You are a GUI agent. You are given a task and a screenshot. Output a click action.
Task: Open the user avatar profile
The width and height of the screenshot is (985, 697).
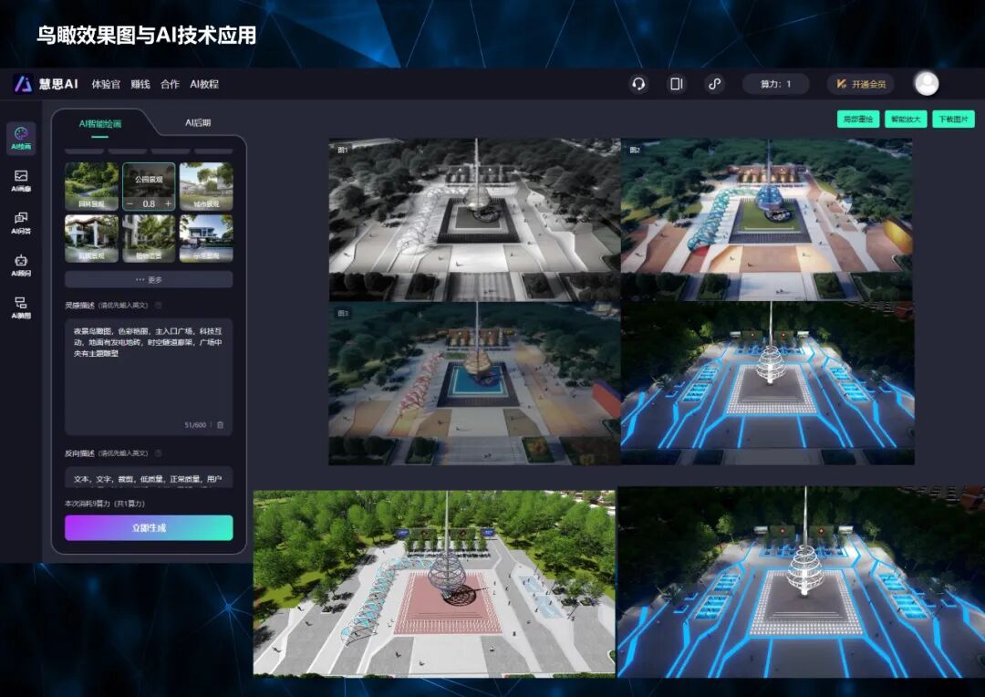tap(926, 84)
